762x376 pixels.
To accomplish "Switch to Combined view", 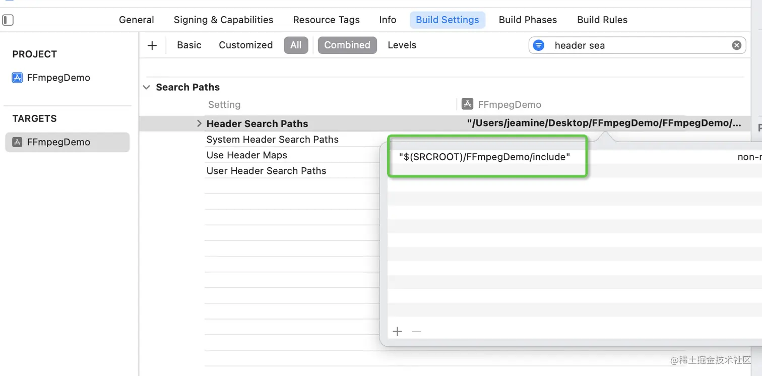I will click(347, 45).
